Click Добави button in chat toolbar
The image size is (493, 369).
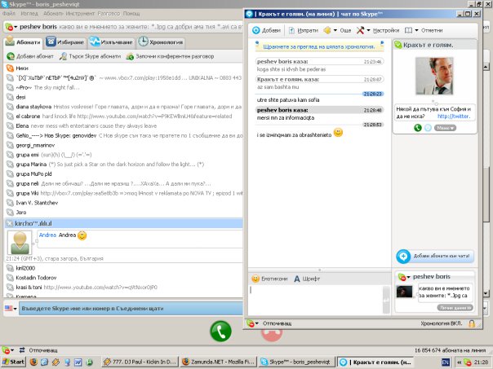(x=269, y=29)
